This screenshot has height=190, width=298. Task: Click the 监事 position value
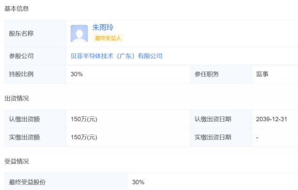262,74
